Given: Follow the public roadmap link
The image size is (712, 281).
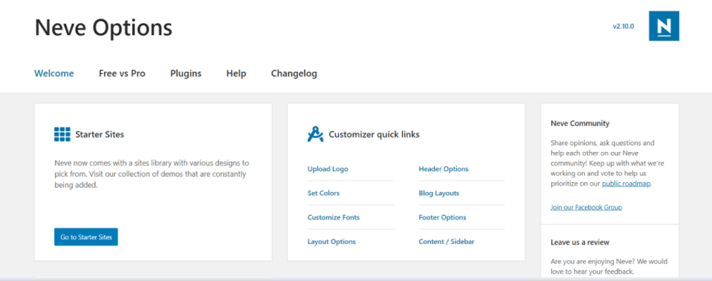Looking at the screenshot, I should tap(626, 184).
